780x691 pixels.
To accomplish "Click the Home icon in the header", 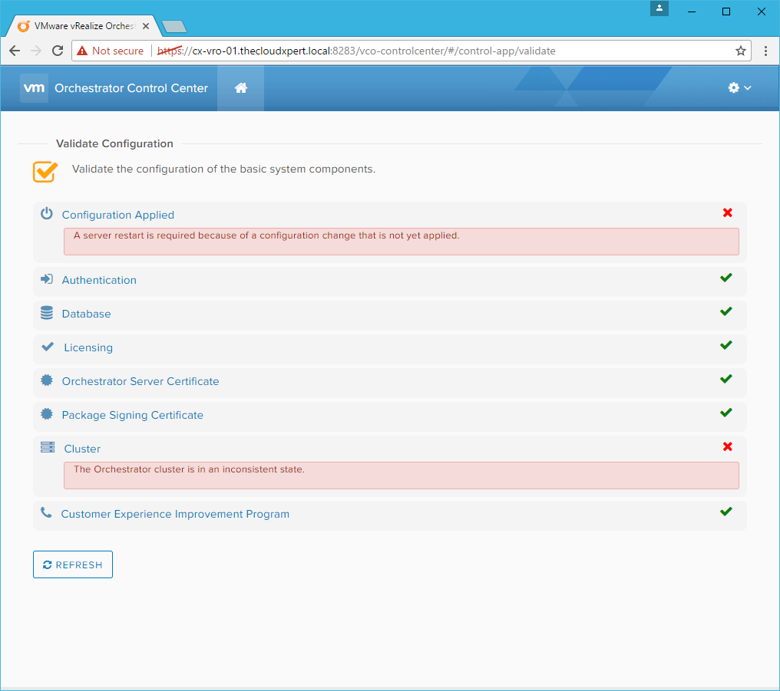I will [x=240, y=88].
